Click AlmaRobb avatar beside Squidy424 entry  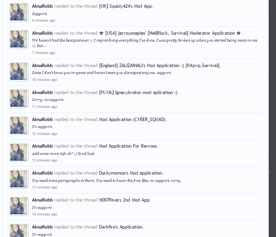coord(19,12)
